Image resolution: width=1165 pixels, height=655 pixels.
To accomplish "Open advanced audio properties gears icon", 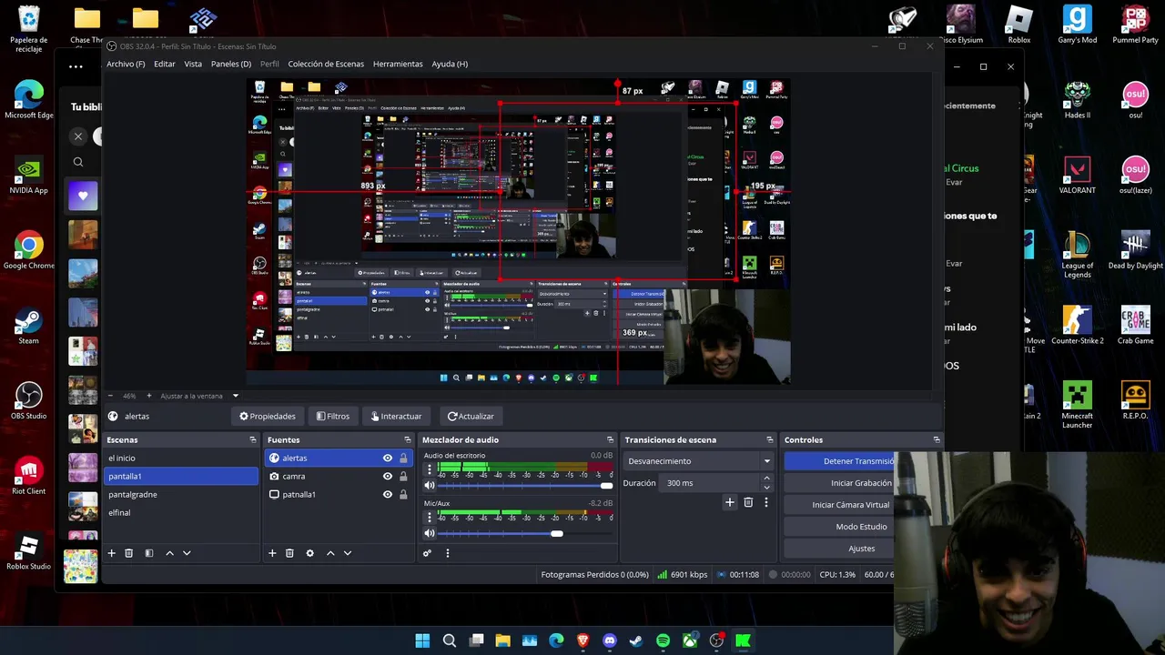I will click(427, 553).
